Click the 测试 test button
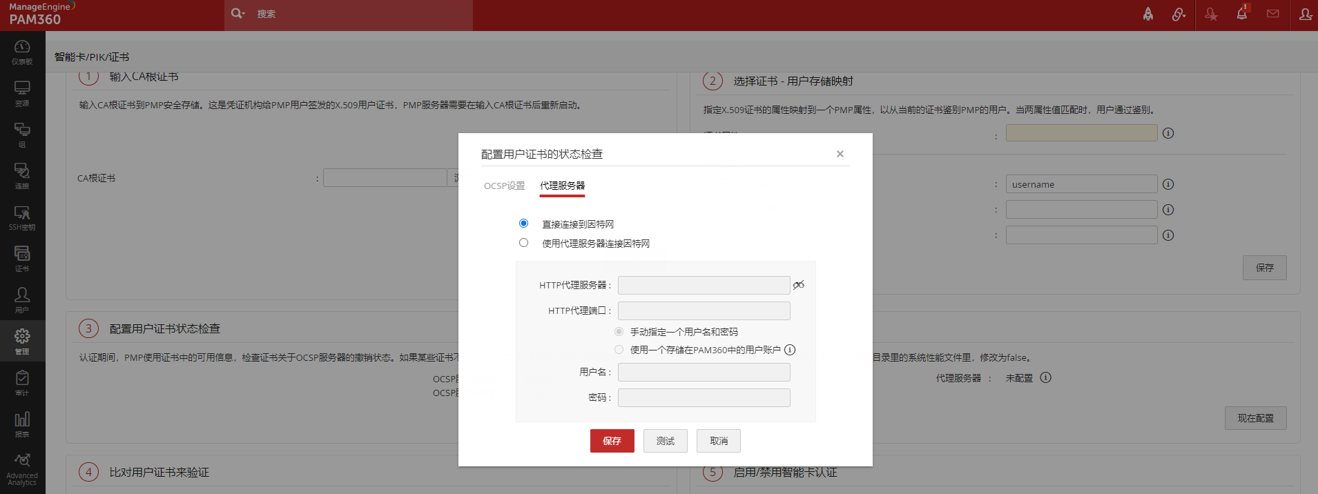 coord(666,441)
